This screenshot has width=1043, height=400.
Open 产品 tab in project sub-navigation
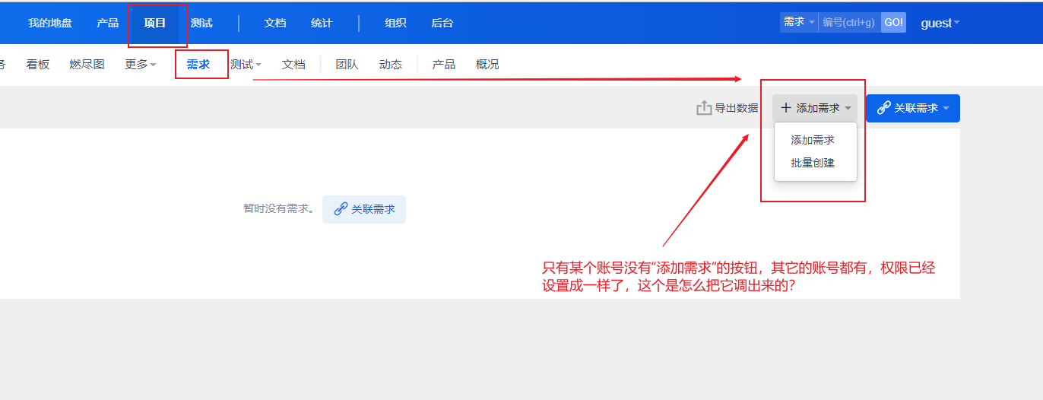[444, 65]
